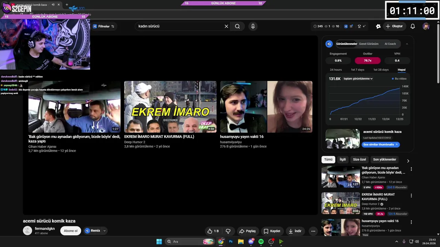Open the menu for the 'Bak görüyon mu' sidebar video

click(411, 169)
